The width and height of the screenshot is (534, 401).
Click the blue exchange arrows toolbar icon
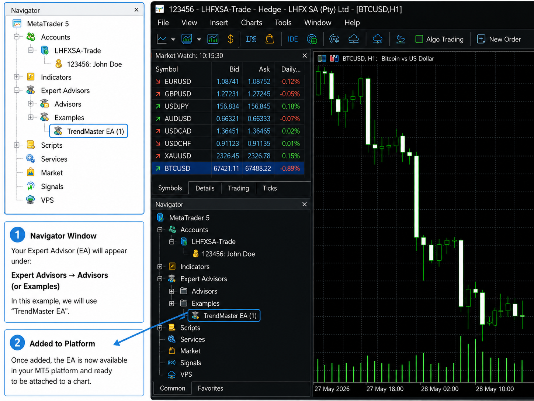point(400,39)
